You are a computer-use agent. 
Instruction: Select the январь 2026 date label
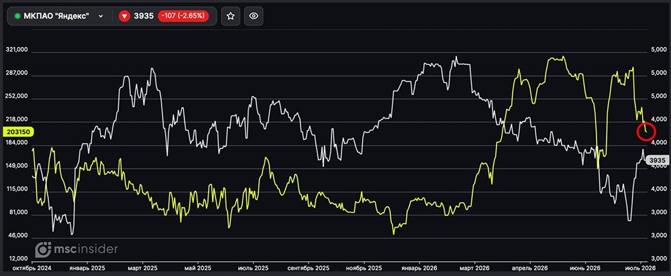tap(419, 269)
